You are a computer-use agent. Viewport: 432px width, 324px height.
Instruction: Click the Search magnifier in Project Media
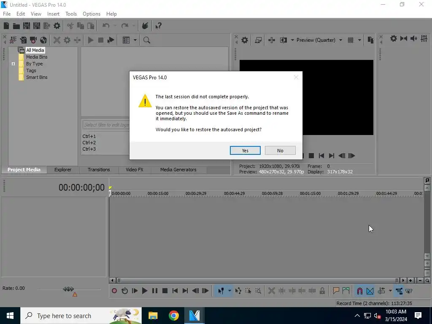[x=146, y=40]
